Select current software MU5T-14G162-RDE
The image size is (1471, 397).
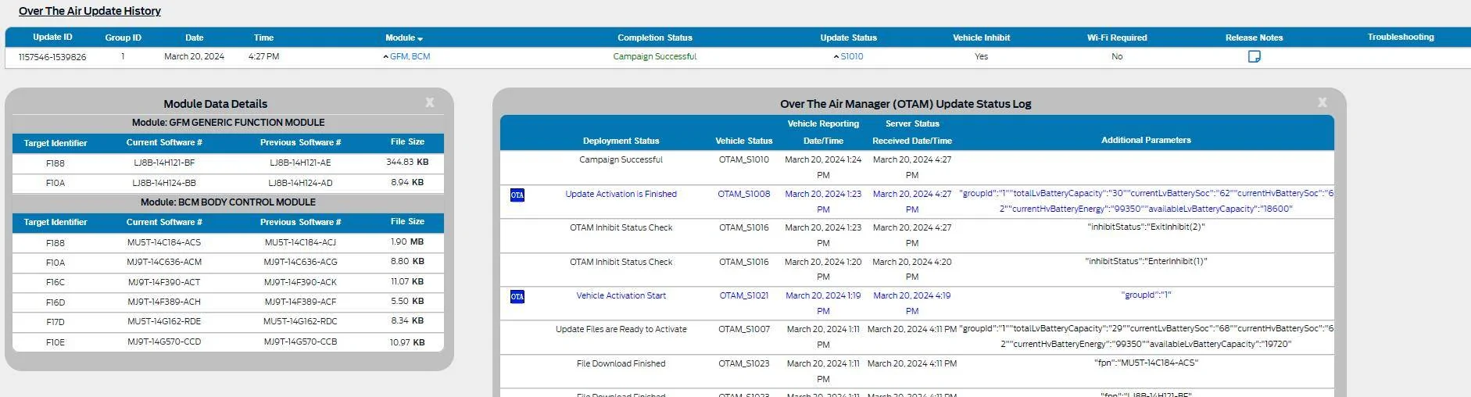[x=164, y=321]
